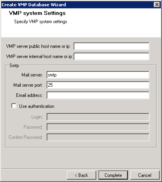Close the Create VMP Database Wizard window
The width and height of the screenshot is (162, 182).
157,5
